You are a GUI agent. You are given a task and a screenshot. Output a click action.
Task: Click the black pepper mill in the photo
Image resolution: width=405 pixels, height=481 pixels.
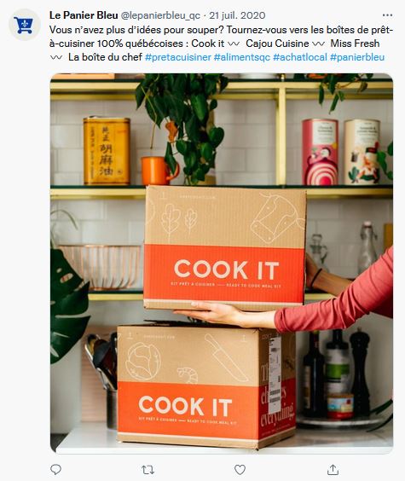click(360, 373)
